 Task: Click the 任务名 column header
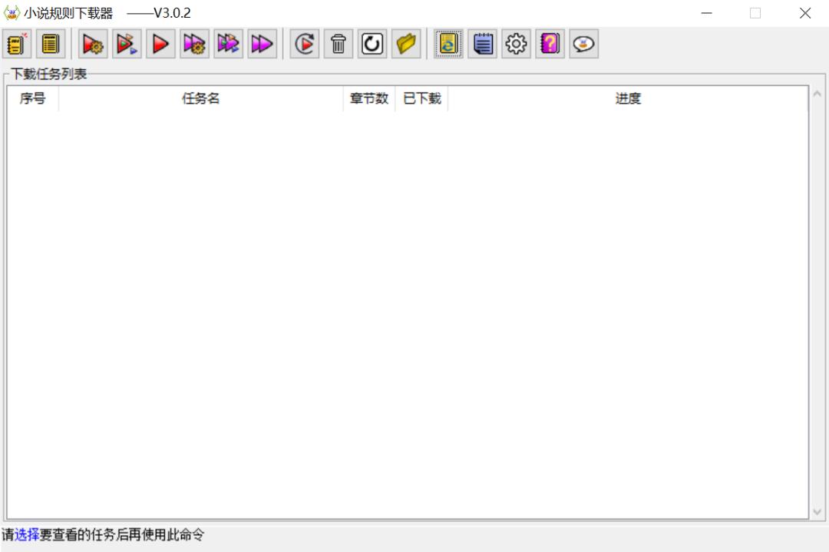tap(201, 98)
